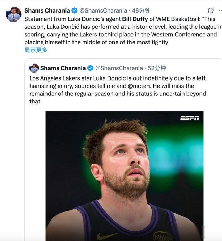
Task: Click the @ShamsCharania handle in the quoted tweet
Action: (x=119, y=68)
